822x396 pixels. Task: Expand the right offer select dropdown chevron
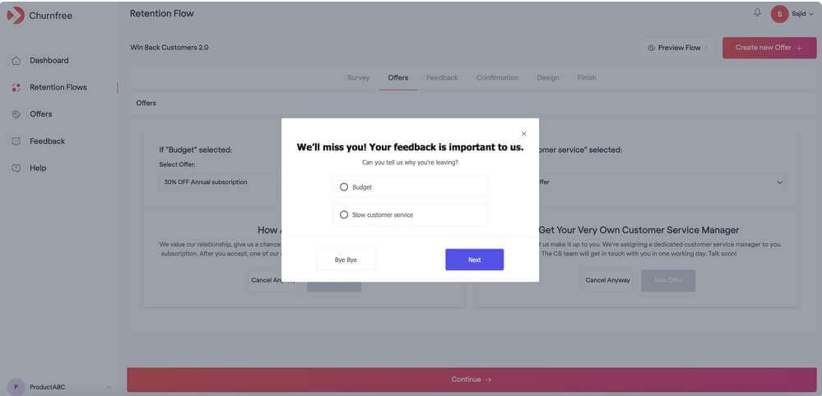point(779,182)
